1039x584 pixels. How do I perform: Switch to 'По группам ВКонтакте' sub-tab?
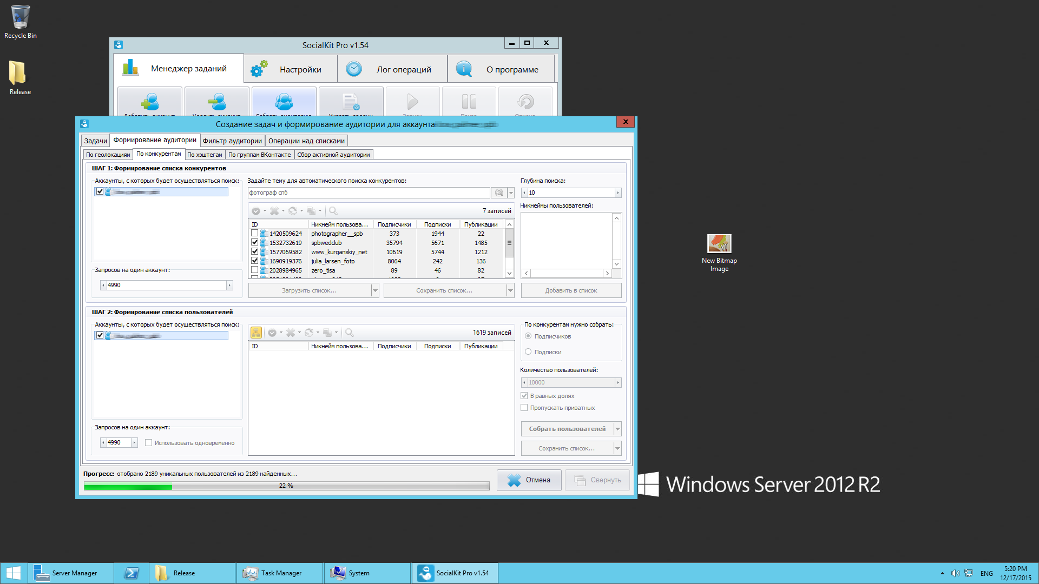tap(259, 155)
